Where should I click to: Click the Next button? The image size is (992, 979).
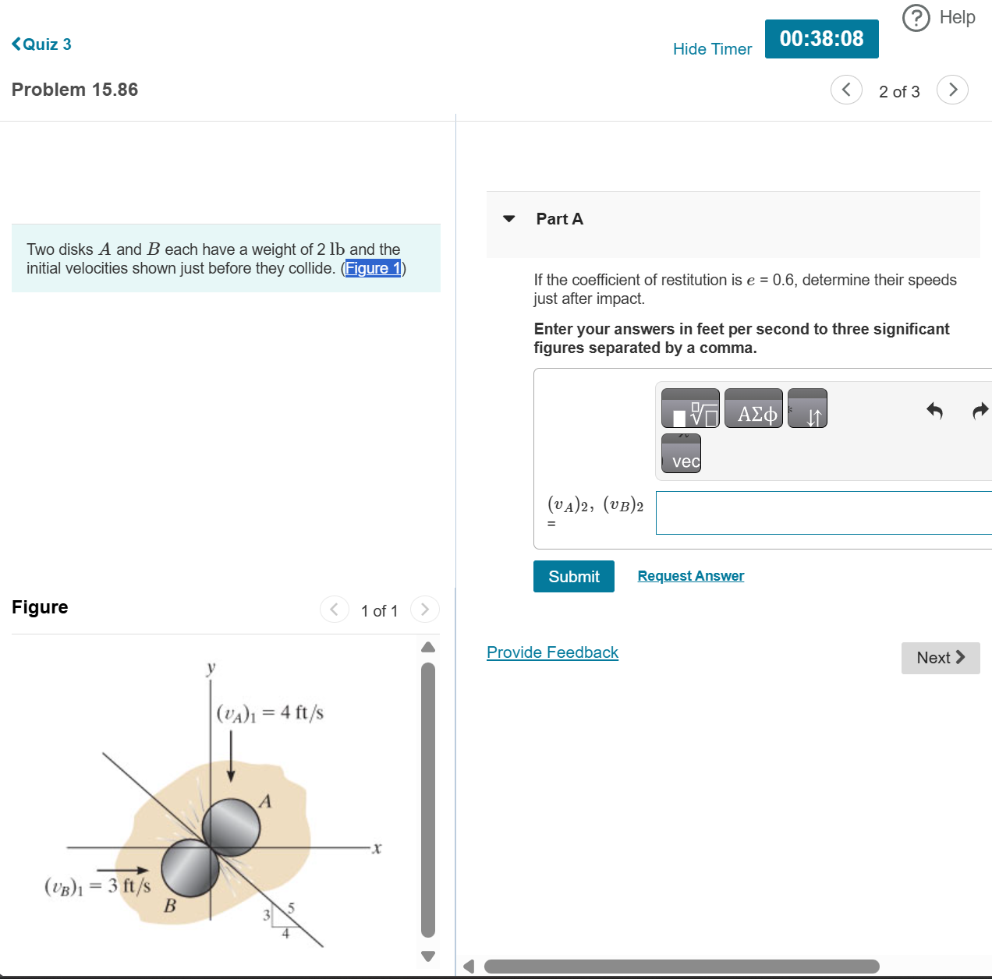tap(940, 658)
